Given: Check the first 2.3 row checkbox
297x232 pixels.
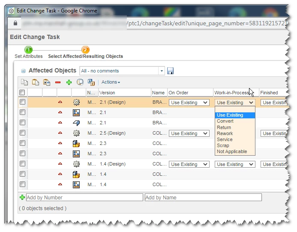Looking at the screenshot, I should [23, 143].
